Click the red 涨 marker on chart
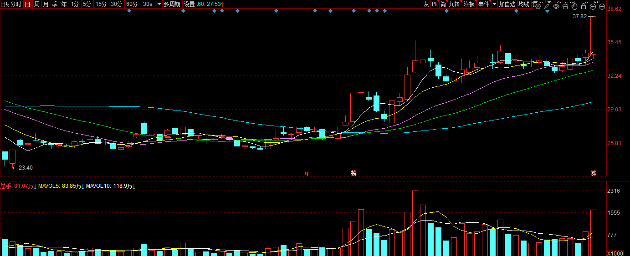This screenshot has width=630, height=256. pos(594,173)
